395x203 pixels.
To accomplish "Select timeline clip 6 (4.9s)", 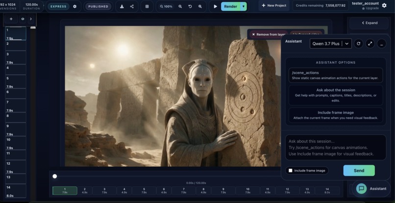I will pyautogui.click(x=164, y=191).
